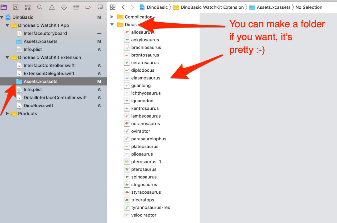Open InterfaceController.swift in the navigator
Screen dimensions: 337x223
(x=49, y=66)
